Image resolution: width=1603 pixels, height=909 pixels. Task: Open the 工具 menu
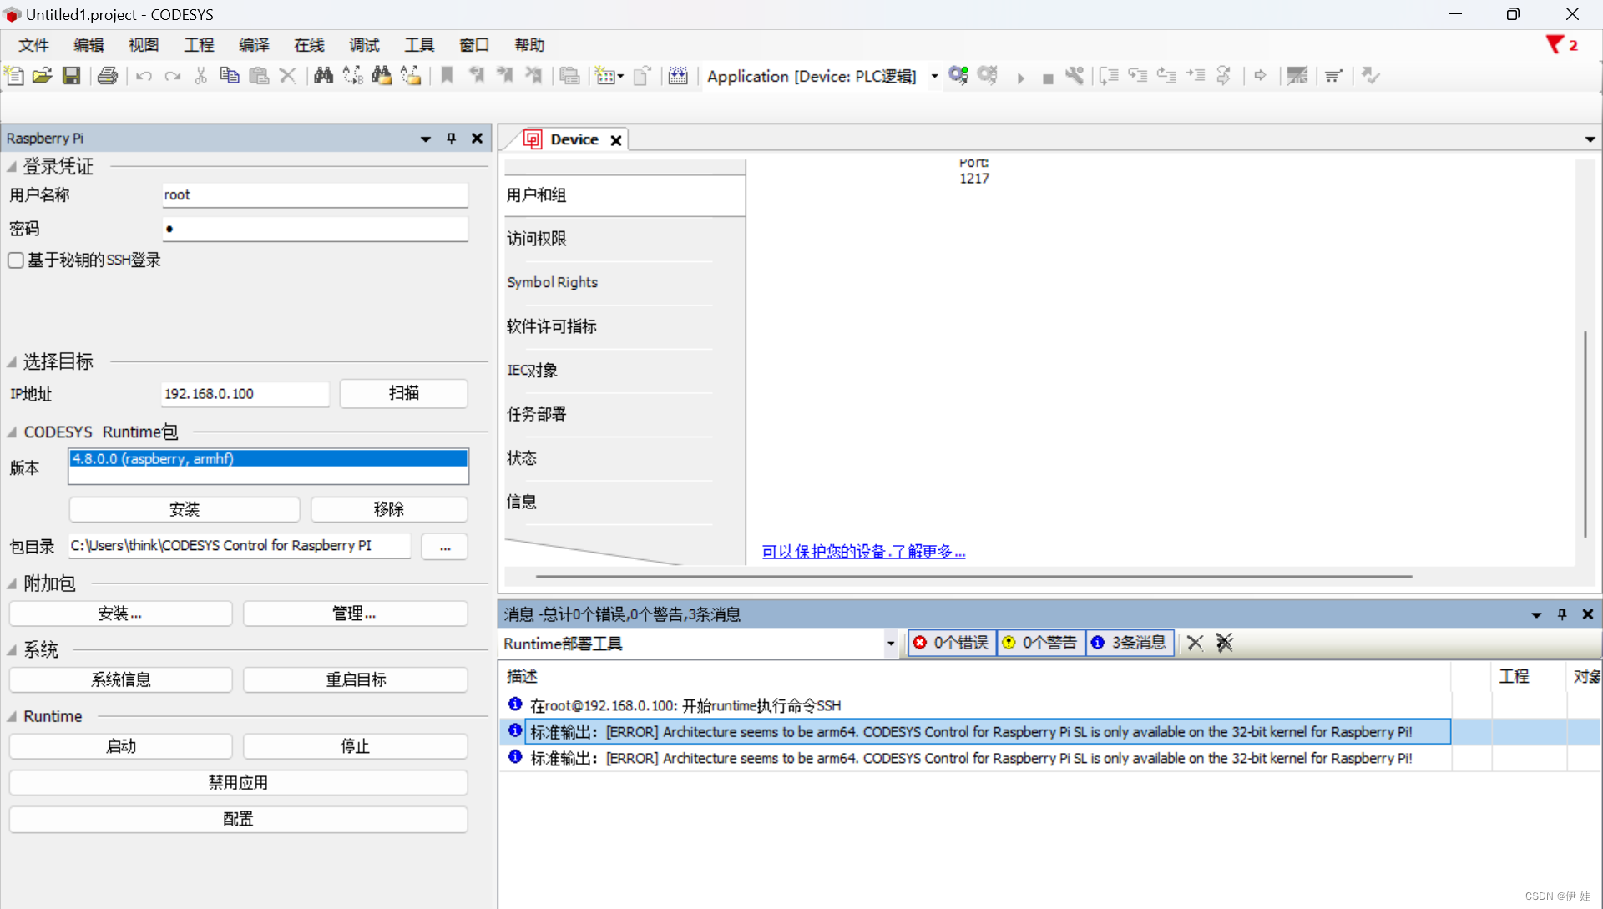tap(419, 45)
